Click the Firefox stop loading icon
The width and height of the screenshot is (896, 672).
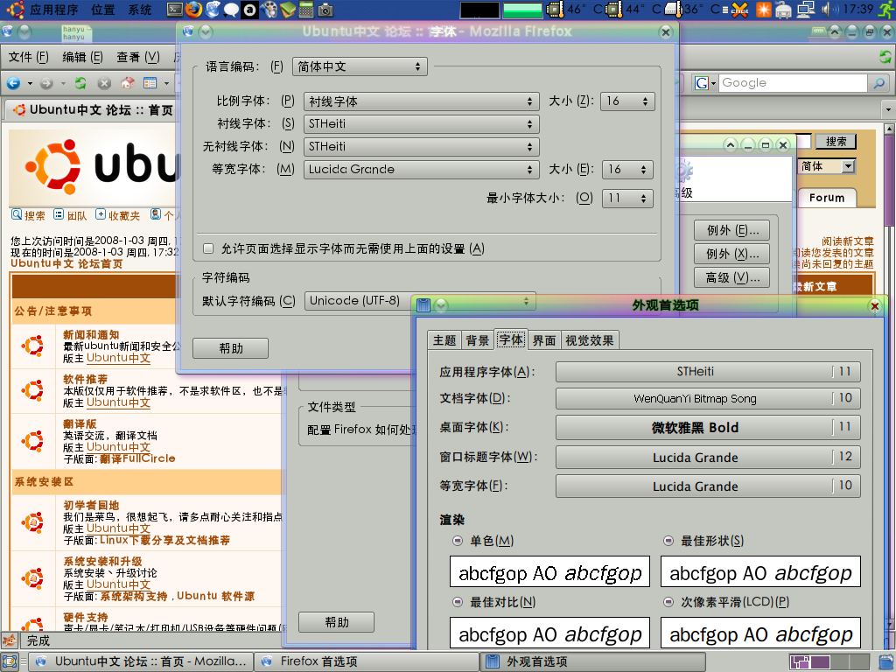[x=104, y=83]
